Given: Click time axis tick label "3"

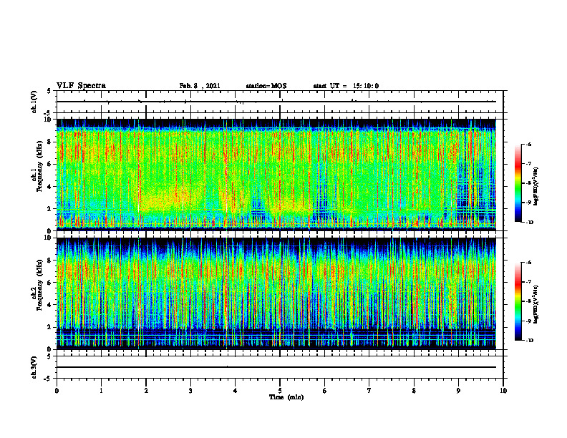Looking at the screenshot, I should pyautogui.click(x=190, y=391).
